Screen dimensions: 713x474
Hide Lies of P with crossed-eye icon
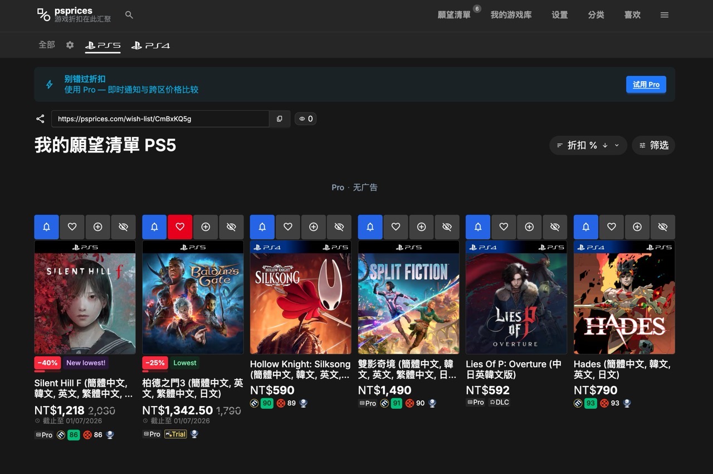click(x=555, y=227)
